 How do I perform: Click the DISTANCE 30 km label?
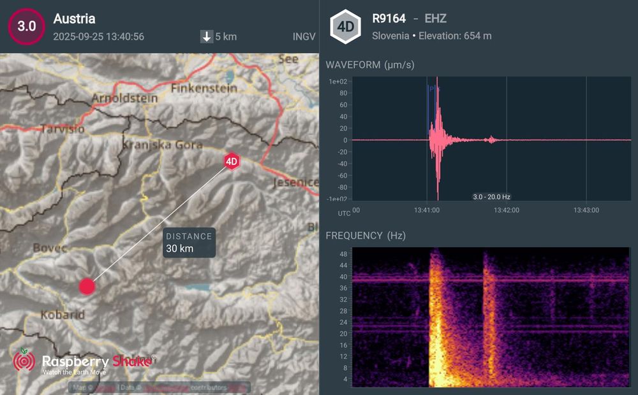pyautogui.click(x=189, y=243)
